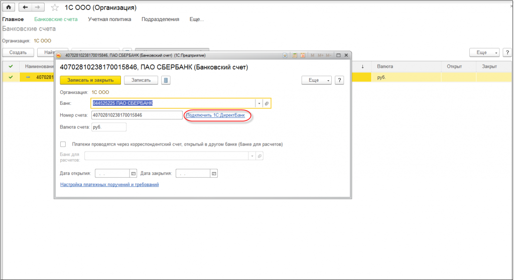Open calendar picker for Дата закрытия

tap(214, 174)
